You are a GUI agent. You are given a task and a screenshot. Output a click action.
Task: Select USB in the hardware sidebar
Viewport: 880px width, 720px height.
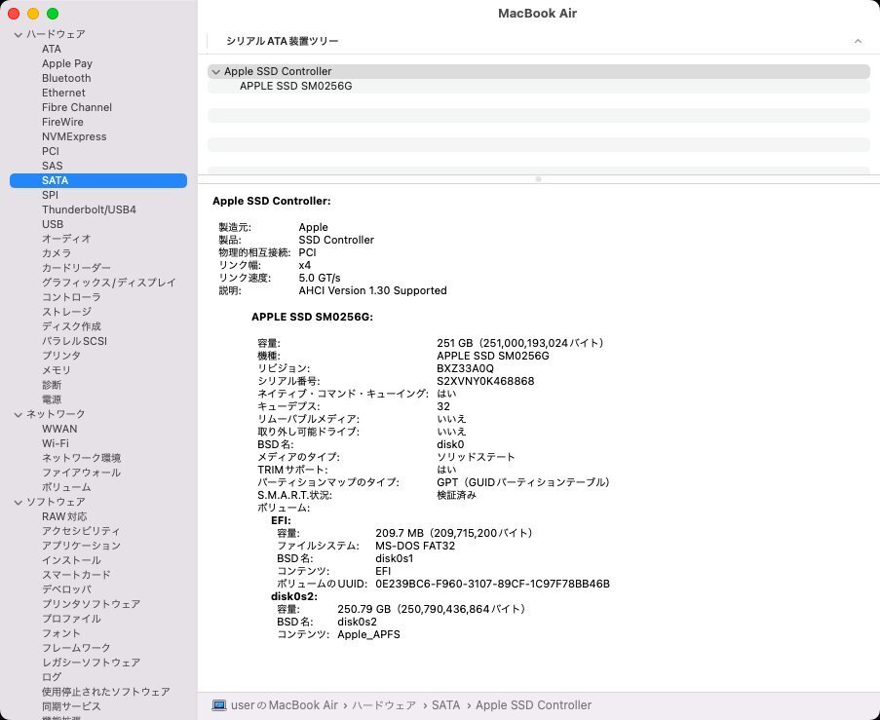pos(53,224)
